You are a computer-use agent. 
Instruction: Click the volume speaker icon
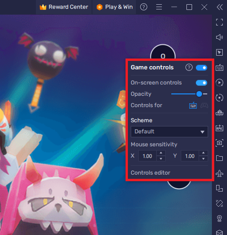219,37
